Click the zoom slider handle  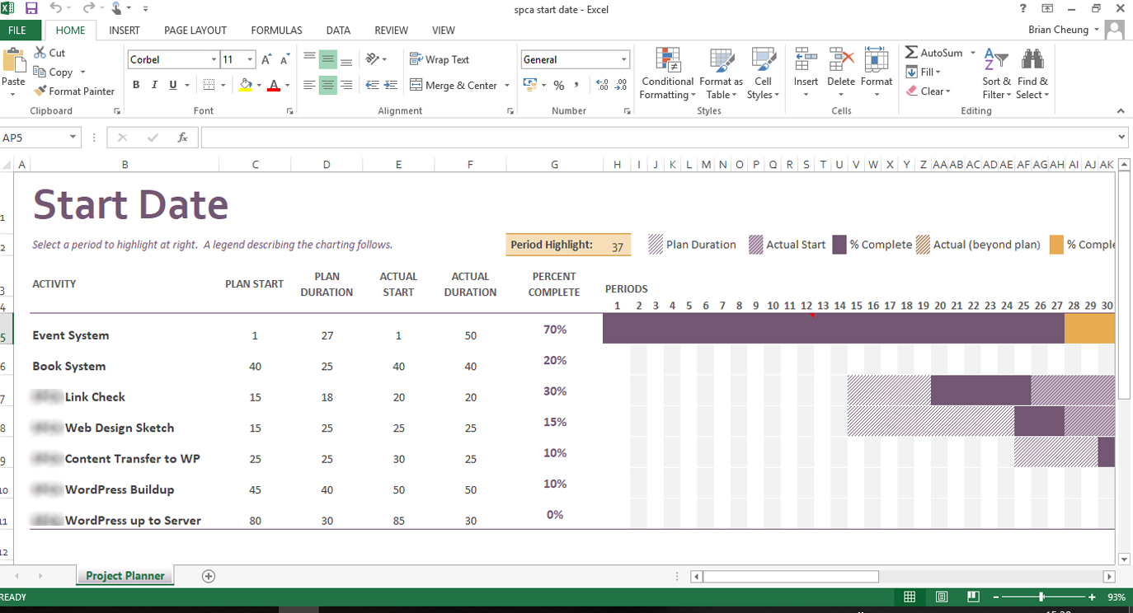[1042, 597]
